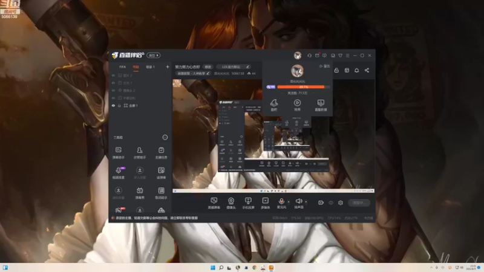Viewport: 484px width, 272px height.
Task: Select the 全屏 1 source layer row
Action: (x=140, y=105)
